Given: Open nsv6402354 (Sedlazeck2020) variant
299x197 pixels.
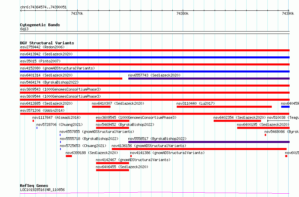Looking at the screenshot, I should tap(240, 117).
